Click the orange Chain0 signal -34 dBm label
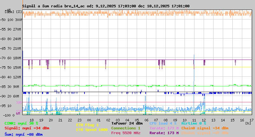 pos(205,128)
